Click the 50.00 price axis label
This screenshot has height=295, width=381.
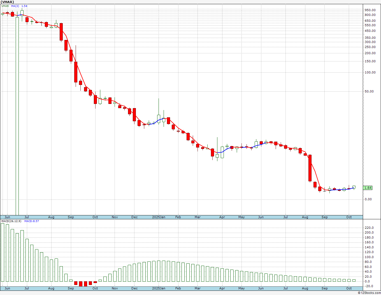tap(370, 91)
